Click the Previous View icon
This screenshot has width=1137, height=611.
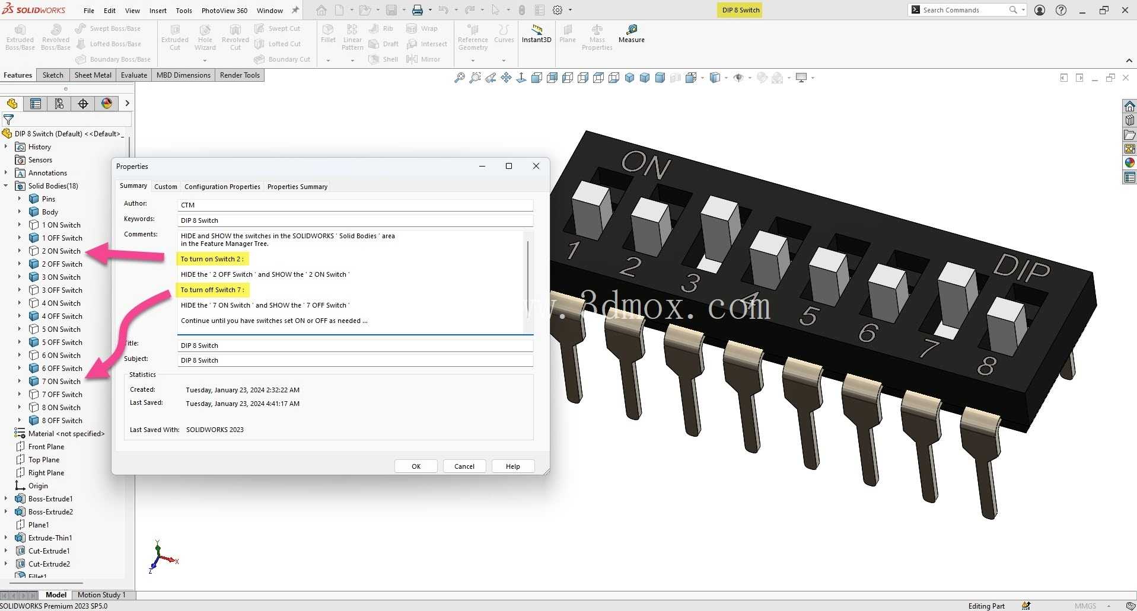pos(491,78)
